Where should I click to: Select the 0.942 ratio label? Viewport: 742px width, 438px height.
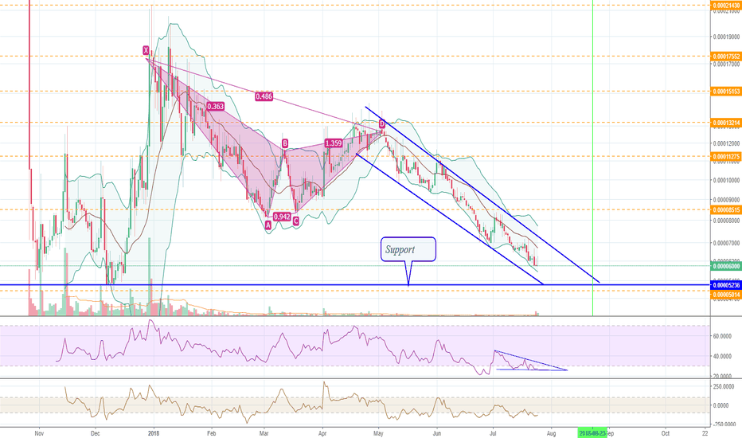pyautogui.click(x=282, y=217)
